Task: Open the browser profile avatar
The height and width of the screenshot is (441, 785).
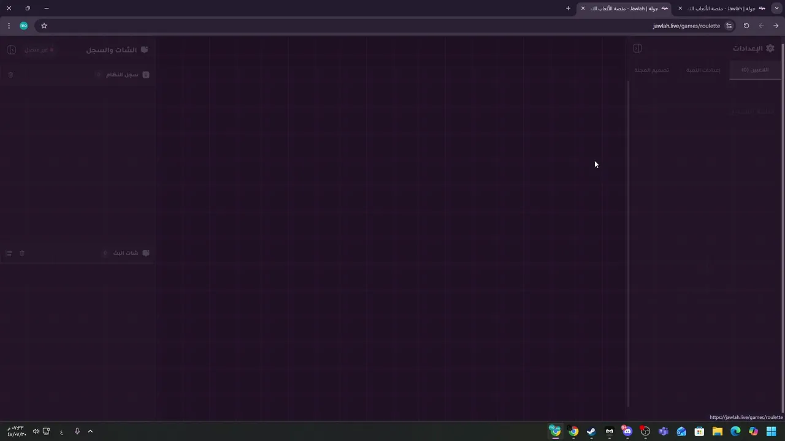Action: point(24,26)
